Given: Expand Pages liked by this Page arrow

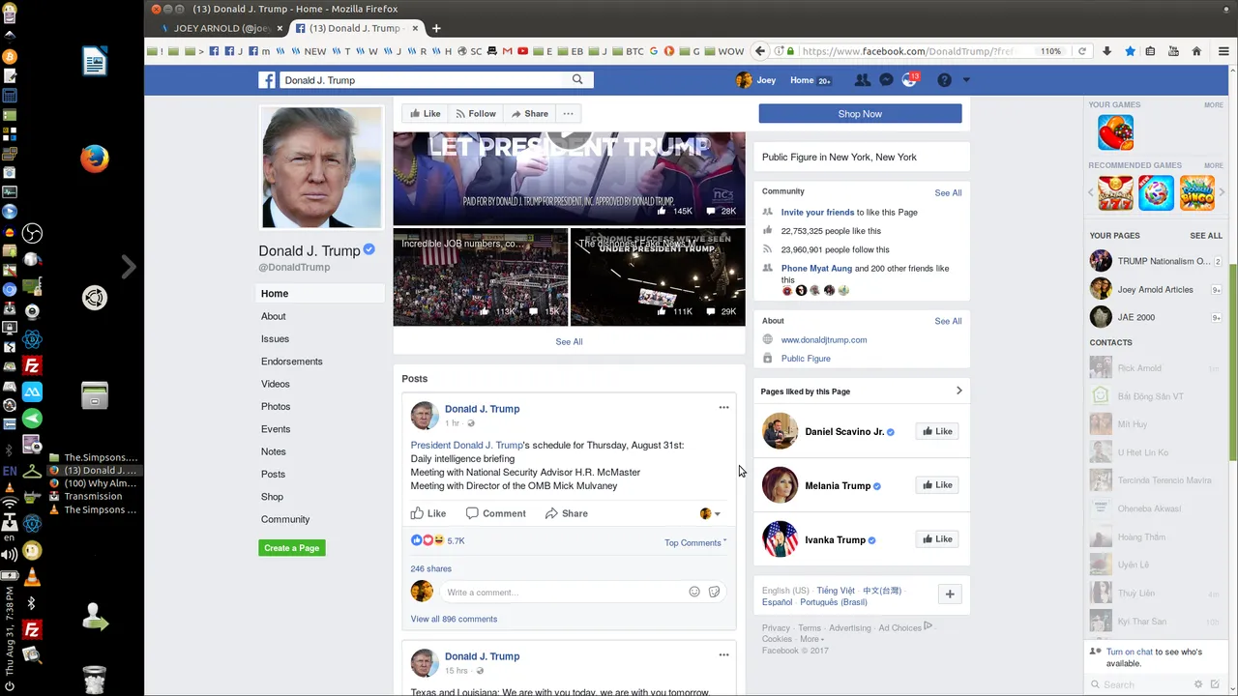Looking at the screenshot, I should [958, 391].
